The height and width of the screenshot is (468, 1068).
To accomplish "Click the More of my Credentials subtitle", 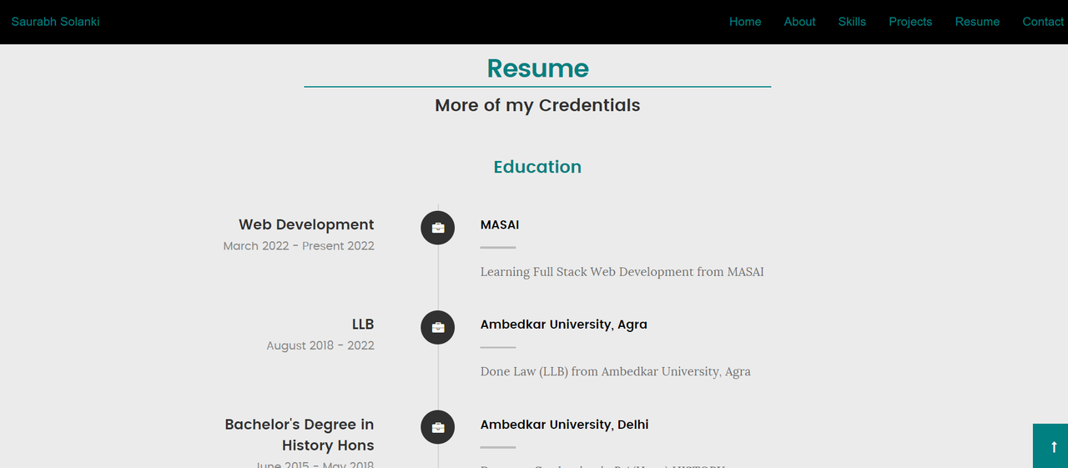I will 537,106.
